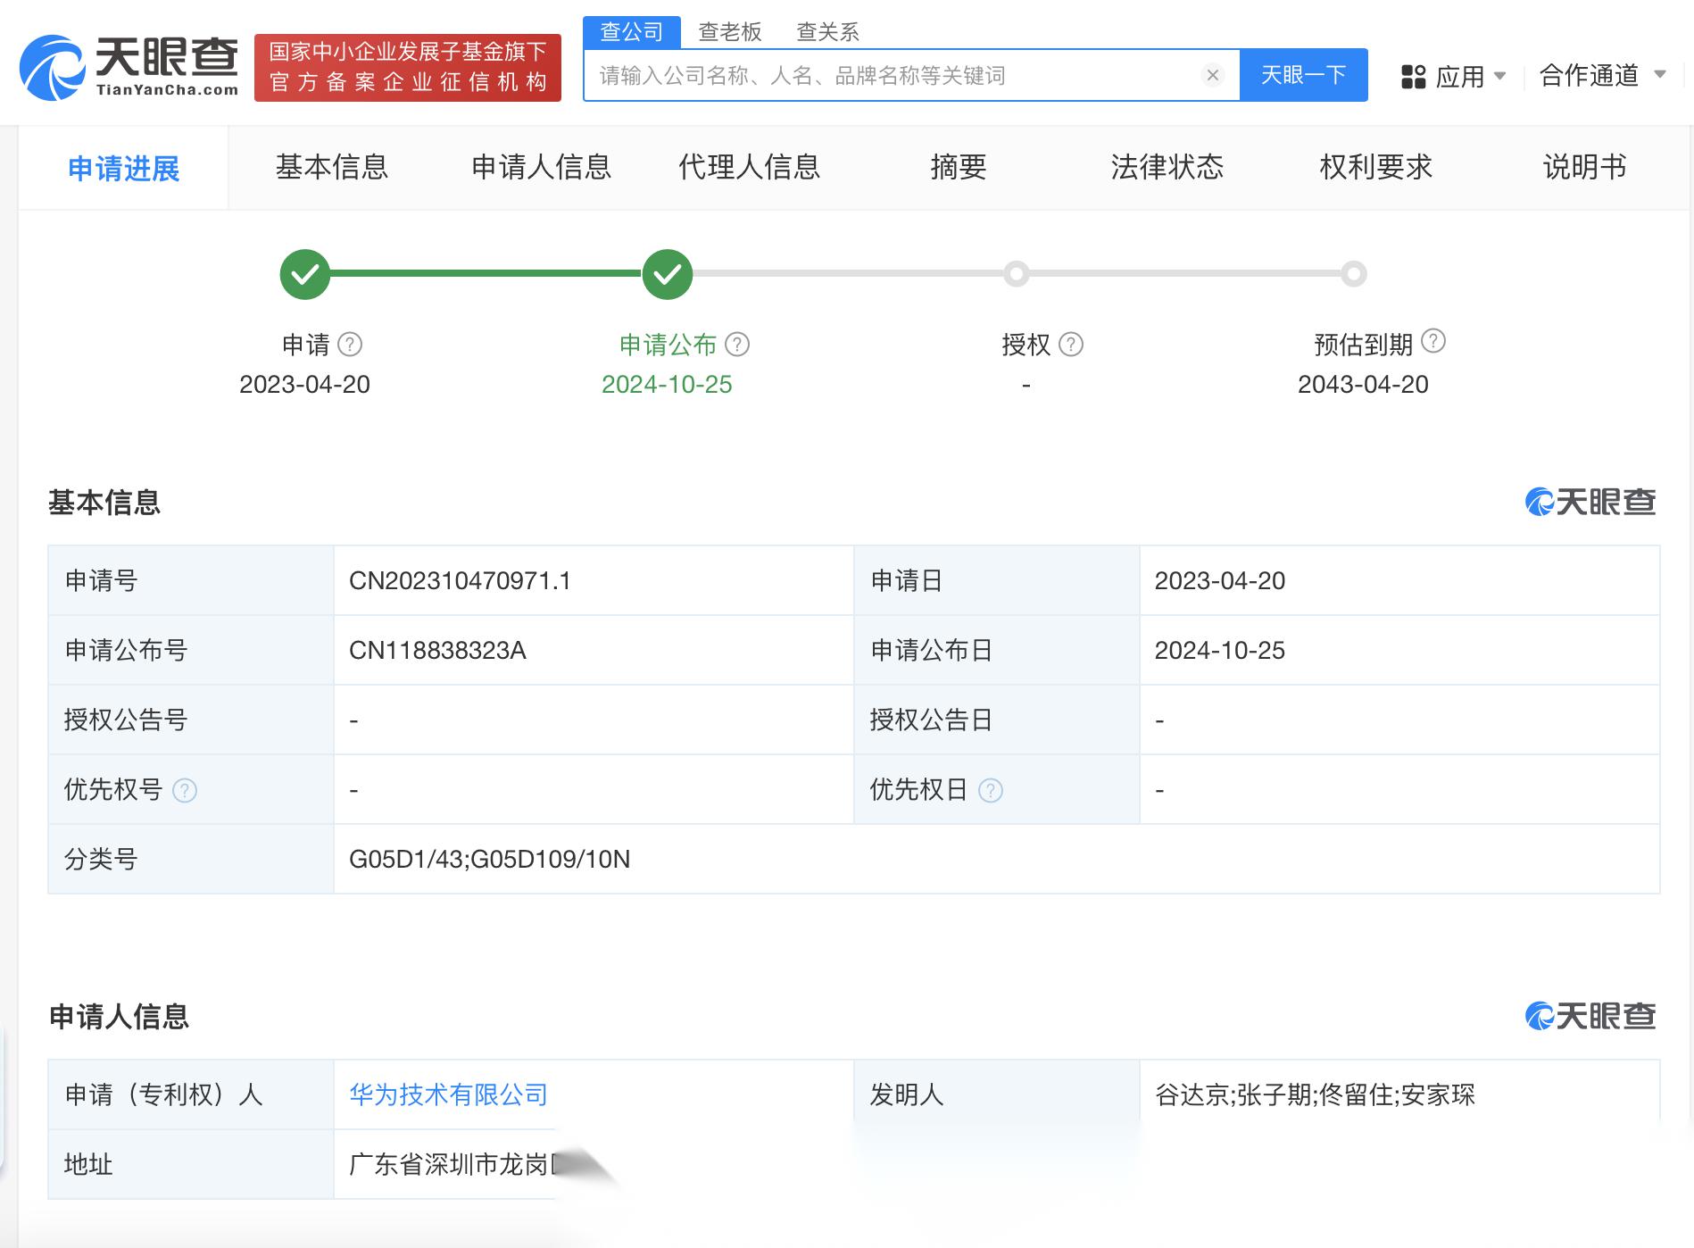Click the green 2024-10-25 date under 申请公布
The width and height of the screenshot is (1694, 1248).
[667, 385]
